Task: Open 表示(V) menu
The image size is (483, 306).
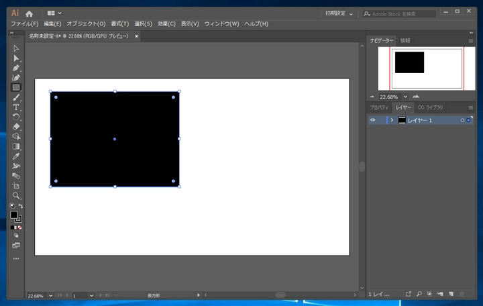Action: (190, 23)
